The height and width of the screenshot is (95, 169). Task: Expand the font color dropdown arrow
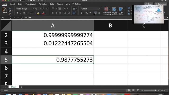tap(46, 13)
